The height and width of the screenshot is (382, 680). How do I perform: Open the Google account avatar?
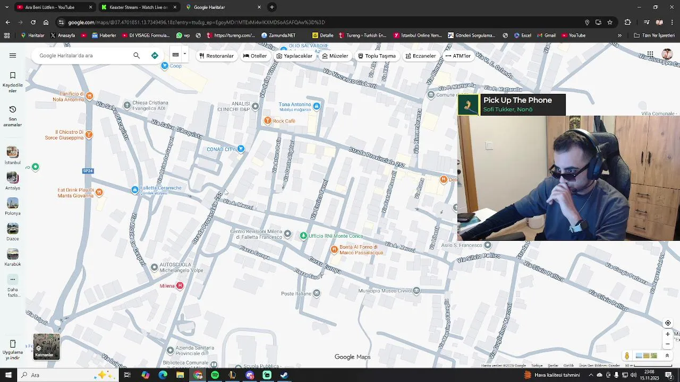pyautogui.click(x=667, y=55)
